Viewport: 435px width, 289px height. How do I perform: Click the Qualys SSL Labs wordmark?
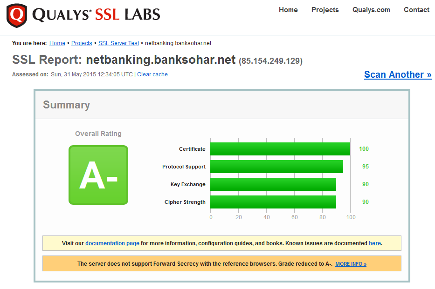(x=96, y=15)
